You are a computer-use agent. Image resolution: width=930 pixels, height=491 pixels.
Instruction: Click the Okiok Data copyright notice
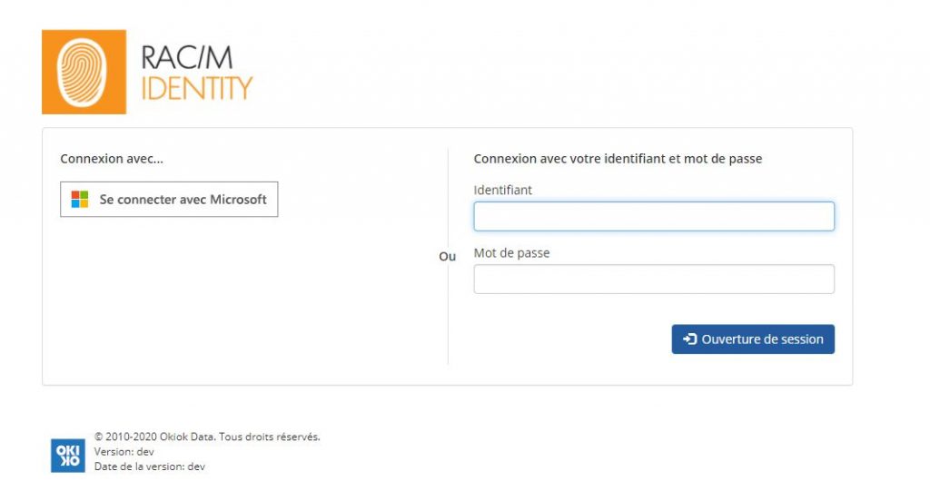tap(207, 437)
